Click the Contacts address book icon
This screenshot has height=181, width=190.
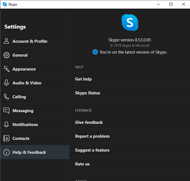click(7, 138)
